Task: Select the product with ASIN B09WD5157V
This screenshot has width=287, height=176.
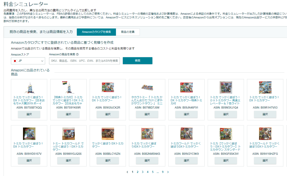Action: 29,161
